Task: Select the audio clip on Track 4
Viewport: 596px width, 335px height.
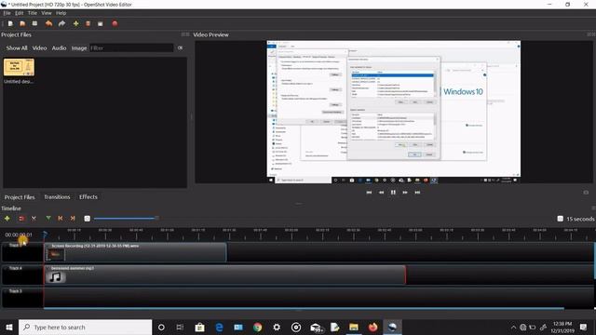Action: tap(225, 275)
